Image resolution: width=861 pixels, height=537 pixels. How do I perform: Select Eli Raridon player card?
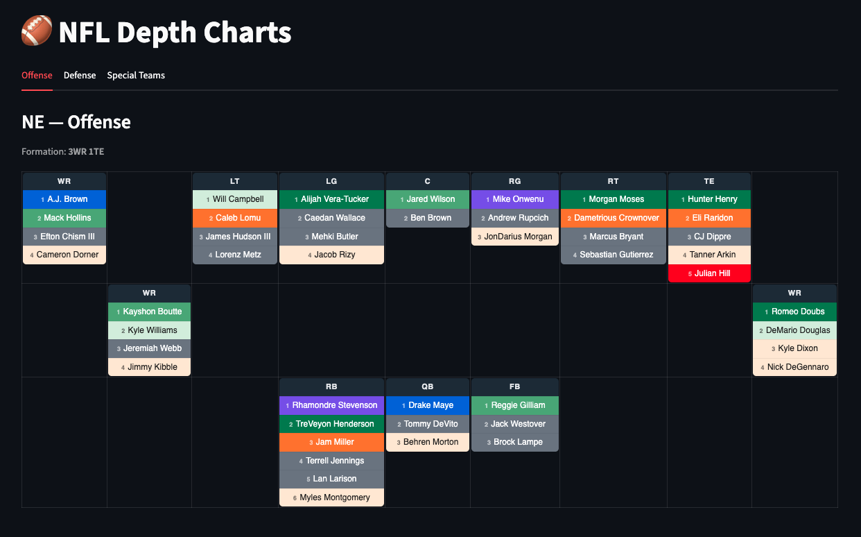click(x=709, y=218)
